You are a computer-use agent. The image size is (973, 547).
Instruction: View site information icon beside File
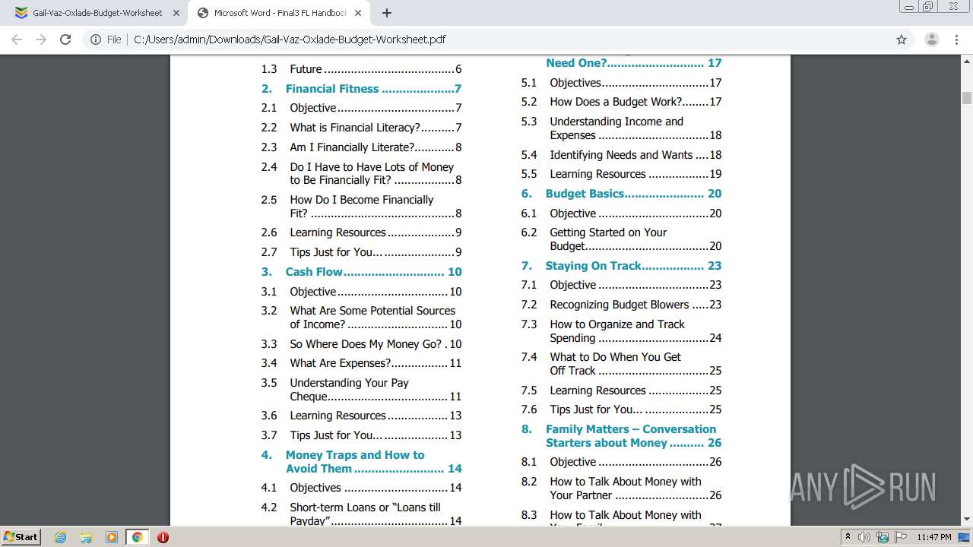point(96,40)
